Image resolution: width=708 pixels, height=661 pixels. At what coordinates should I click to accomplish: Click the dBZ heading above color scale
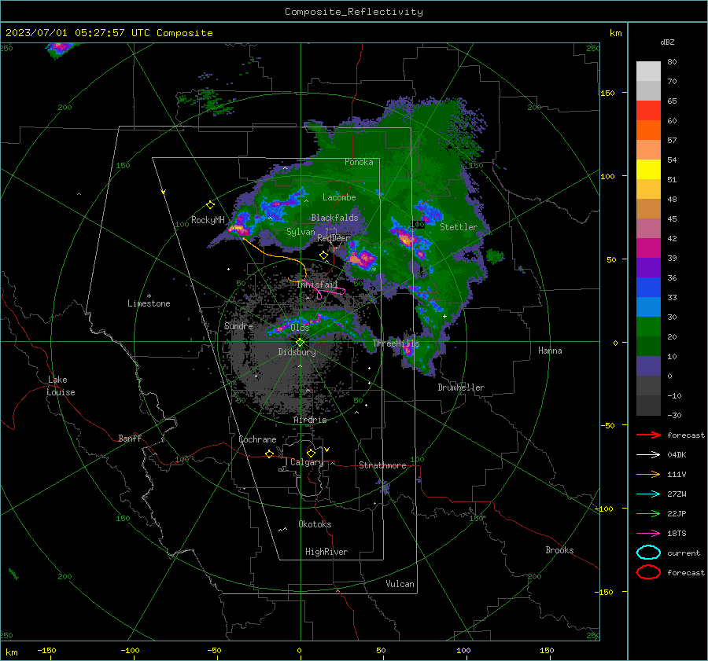[667, 42]
